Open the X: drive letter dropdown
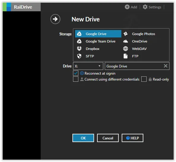 pyautogui.click(x=88, y=66)
